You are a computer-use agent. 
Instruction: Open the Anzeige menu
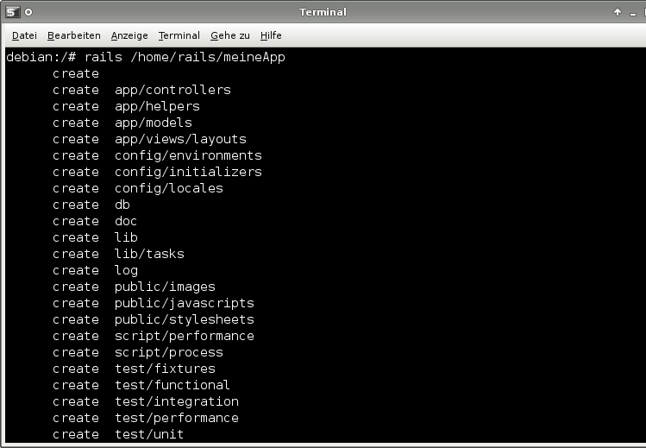(x=129, y=35)
